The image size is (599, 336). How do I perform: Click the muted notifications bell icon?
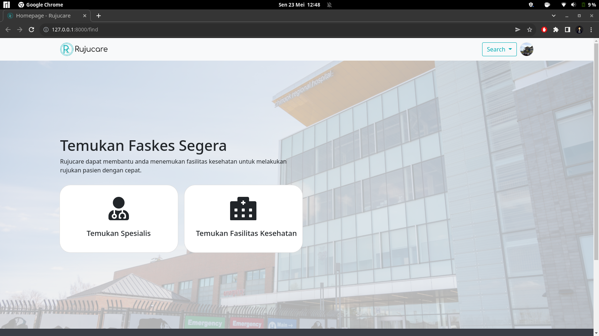[x=329, y=5]
